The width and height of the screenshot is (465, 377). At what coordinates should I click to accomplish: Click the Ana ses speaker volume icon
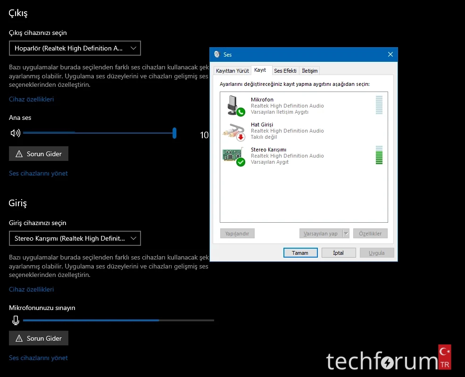[16, 133]
